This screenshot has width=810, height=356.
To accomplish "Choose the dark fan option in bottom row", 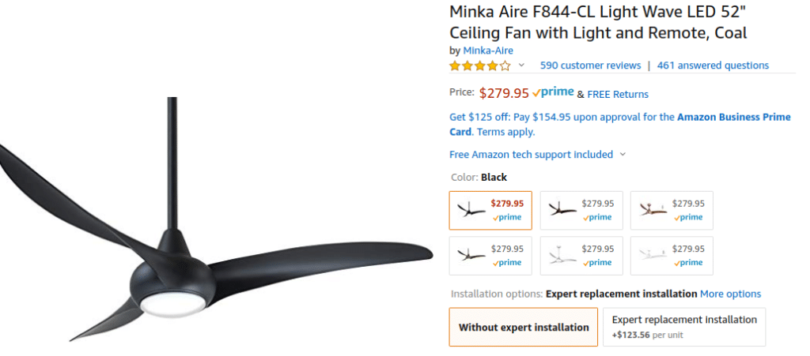I will point(490,256).
